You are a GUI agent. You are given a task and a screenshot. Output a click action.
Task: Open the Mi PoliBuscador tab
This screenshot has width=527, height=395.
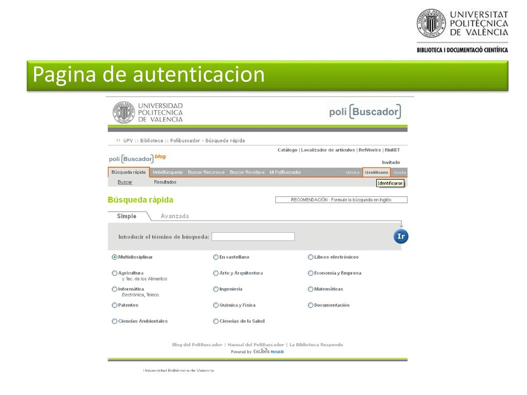[x=285, y=172]
